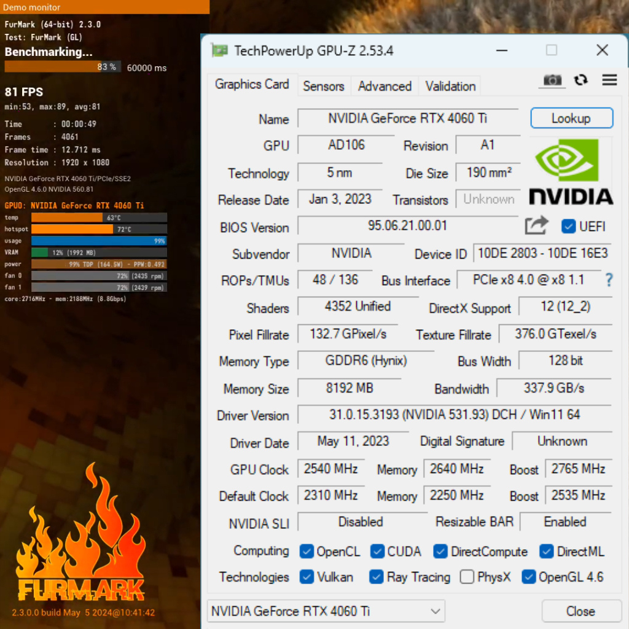Click the Resizable BAR Enabled field
The image size is (629, 629).
click(565, 522)
